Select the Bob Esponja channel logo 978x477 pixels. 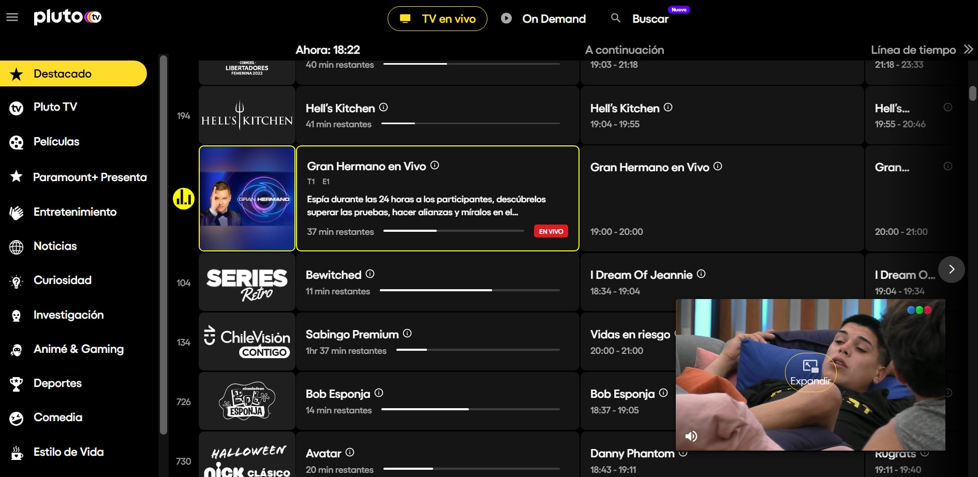point(247,401)
